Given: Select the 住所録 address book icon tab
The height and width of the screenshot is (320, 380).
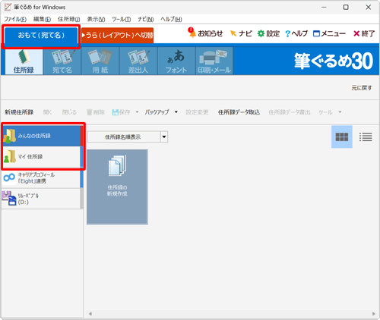Looking at the screenshot, I should click(x=24, y=61).
